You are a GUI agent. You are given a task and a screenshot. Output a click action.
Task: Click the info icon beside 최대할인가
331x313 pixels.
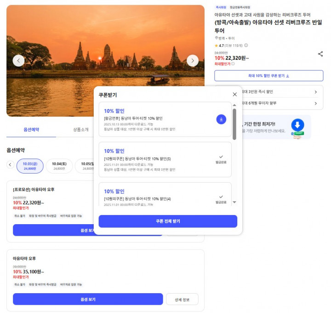(233, 64)
